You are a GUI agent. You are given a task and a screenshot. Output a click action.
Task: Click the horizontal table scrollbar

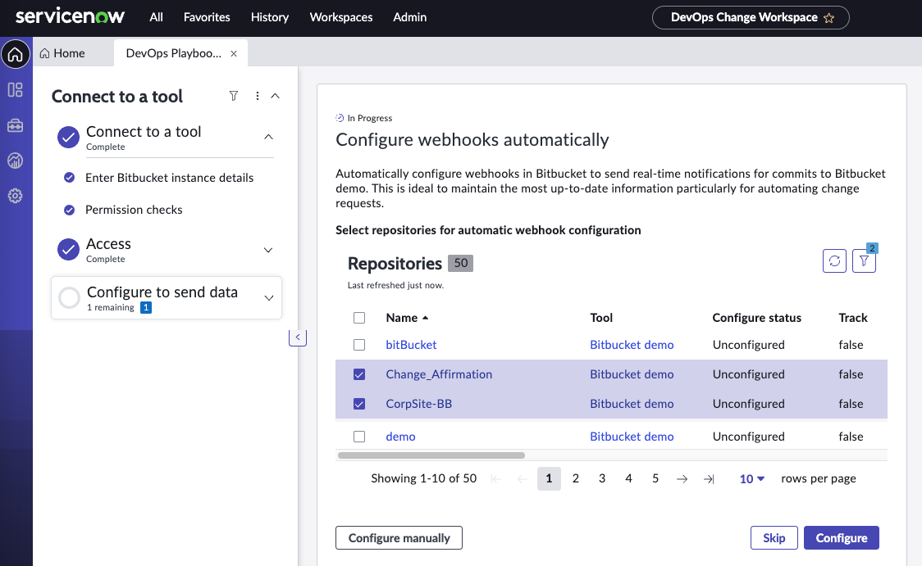[x=431, y=455]
